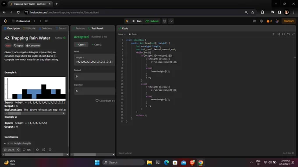Expand the Companies tag
The width and height of the screenshot is (298, 167).
tap(33, 46)
